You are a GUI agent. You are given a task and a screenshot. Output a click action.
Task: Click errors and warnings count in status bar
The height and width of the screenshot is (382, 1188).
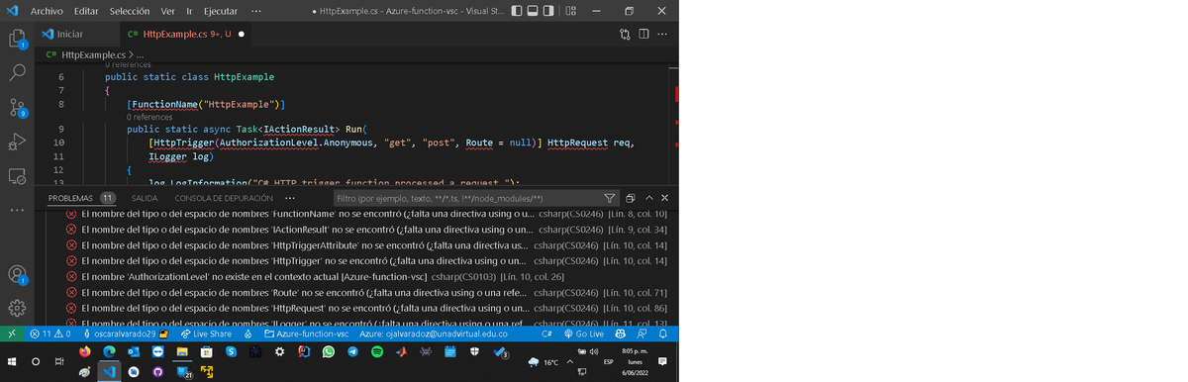[x=49, y=334]
